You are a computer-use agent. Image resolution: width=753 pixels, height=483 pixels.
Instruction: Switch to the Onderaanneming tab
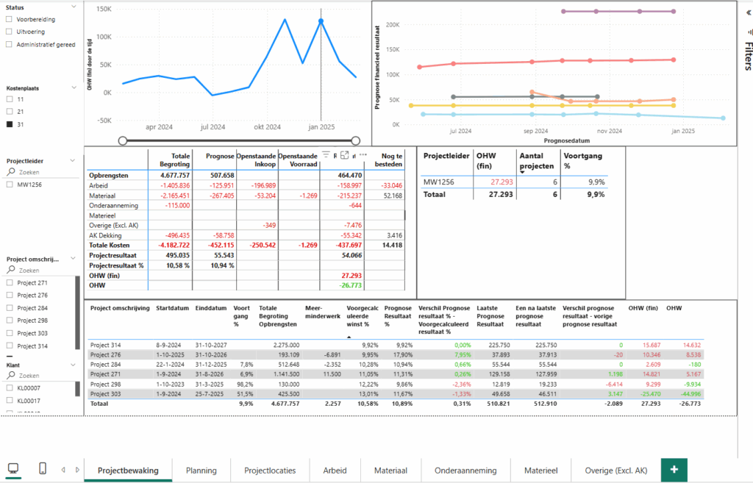[x=465, y=471]
